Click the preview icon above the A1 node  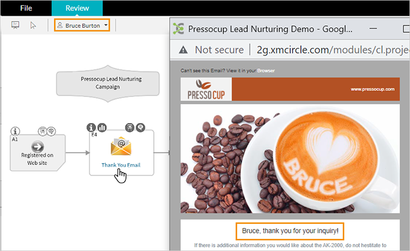click(x=43, y=131)
